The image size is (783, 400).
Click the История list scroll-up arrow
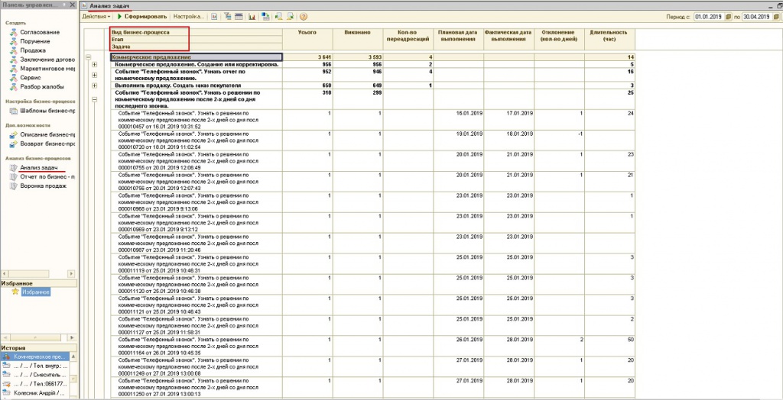74,357
